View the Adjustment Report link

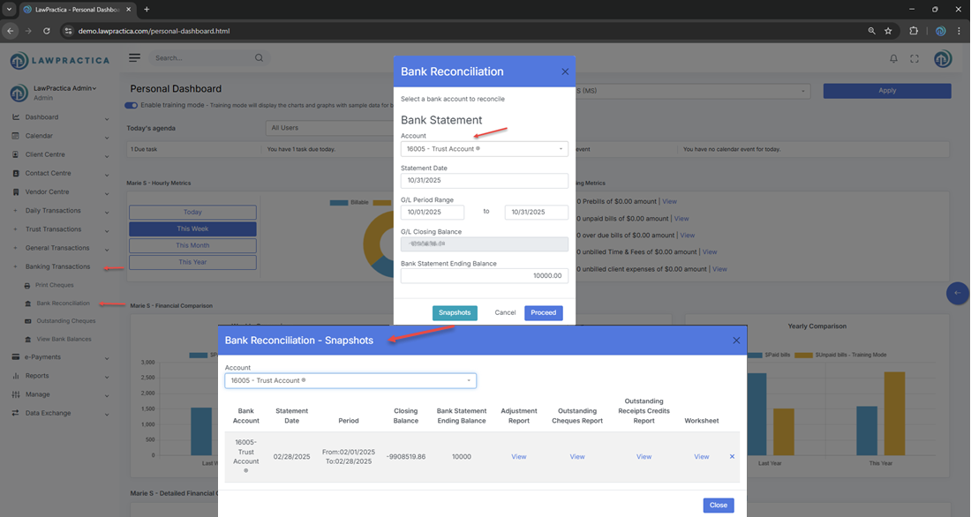[x=518, y=456]
